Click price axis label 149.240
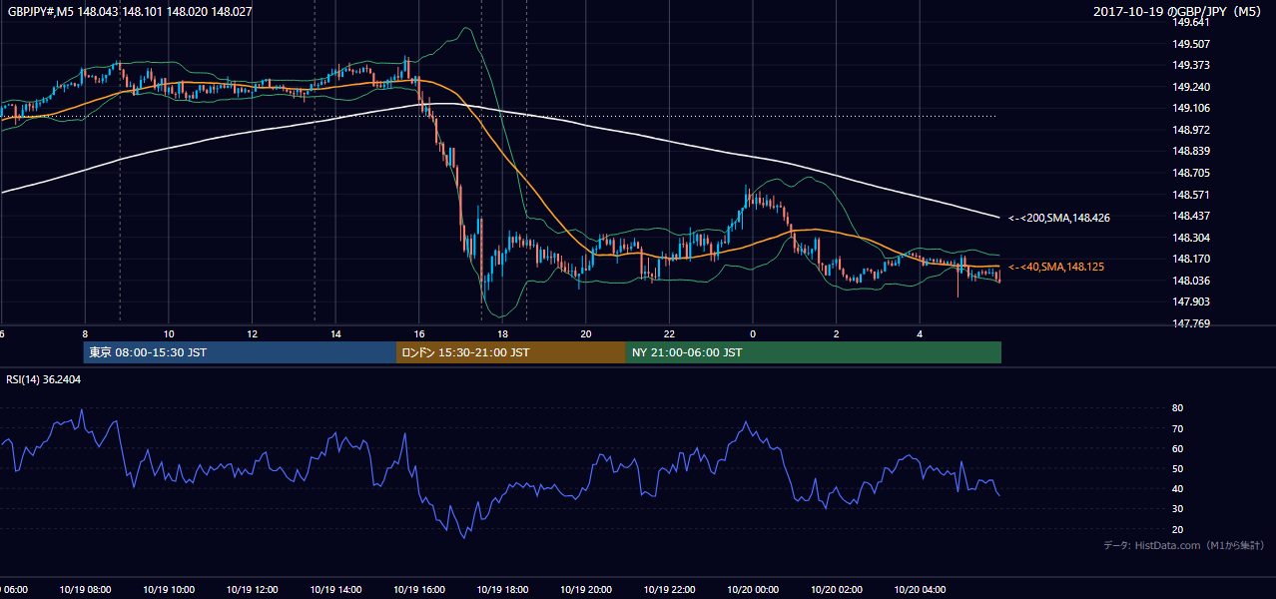 (1191, 87)
